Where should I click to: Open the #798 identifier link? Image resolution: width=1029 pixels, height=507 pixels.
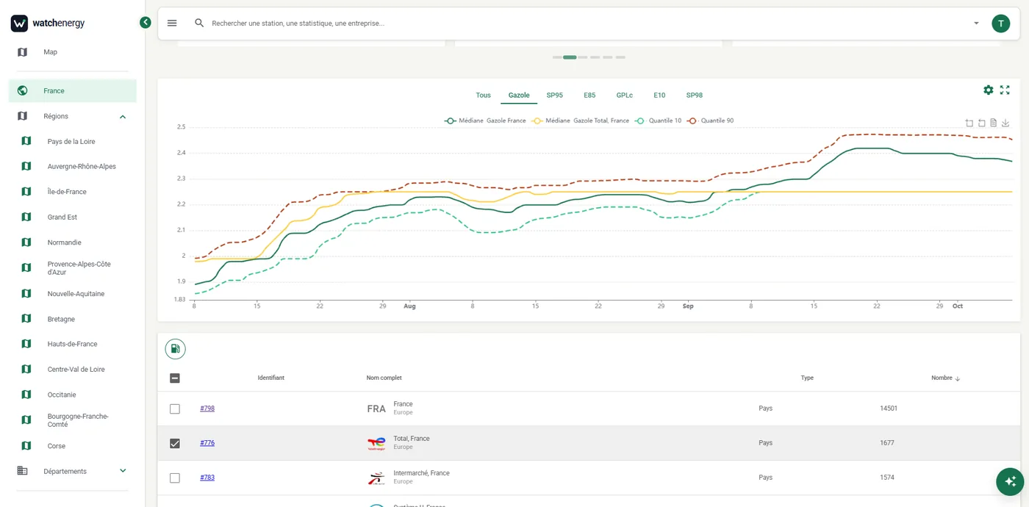point(207,409)
